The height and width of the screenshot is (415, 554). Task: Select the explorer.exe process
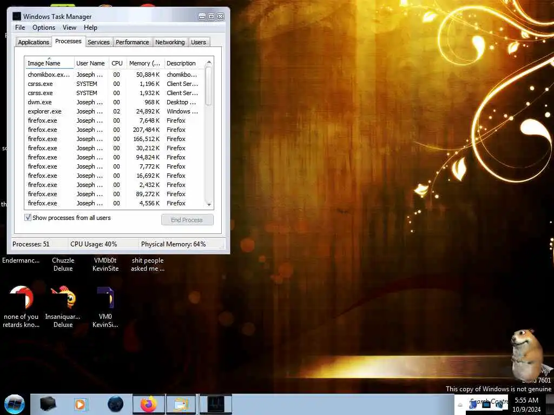click(114, 111)
